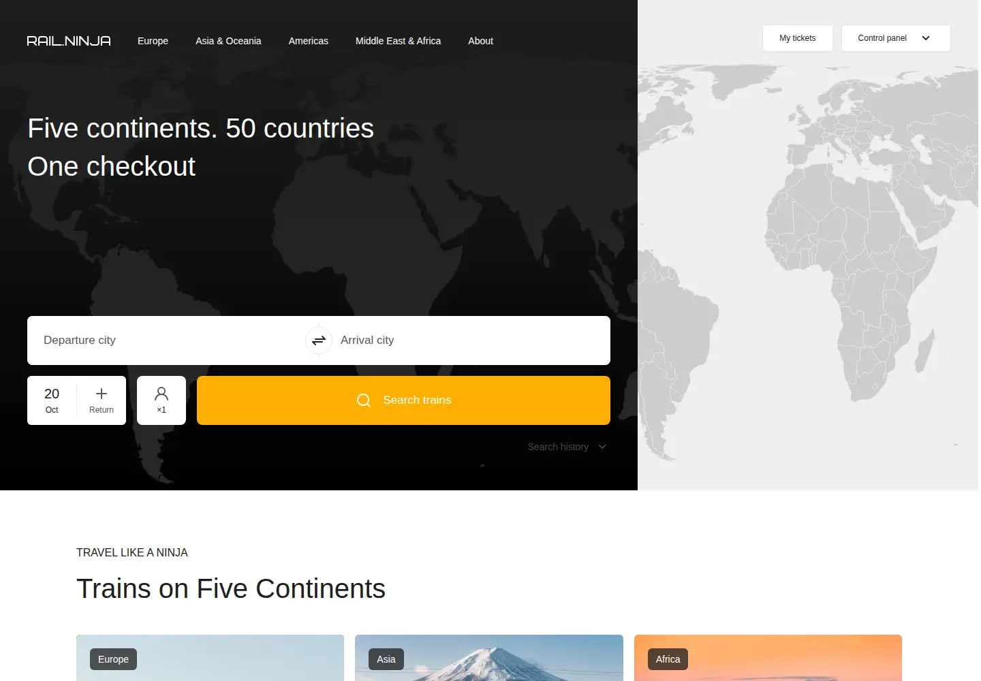Open the Europe destination card
Viewport: 981px width, 681px height.
pyautogui.click(x=210, y=658)
